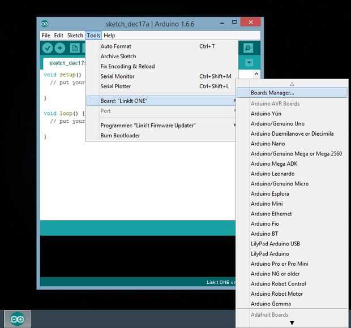Select Fix Encoding & Reload
Screen dimensions: 351x328
point(161,66)
